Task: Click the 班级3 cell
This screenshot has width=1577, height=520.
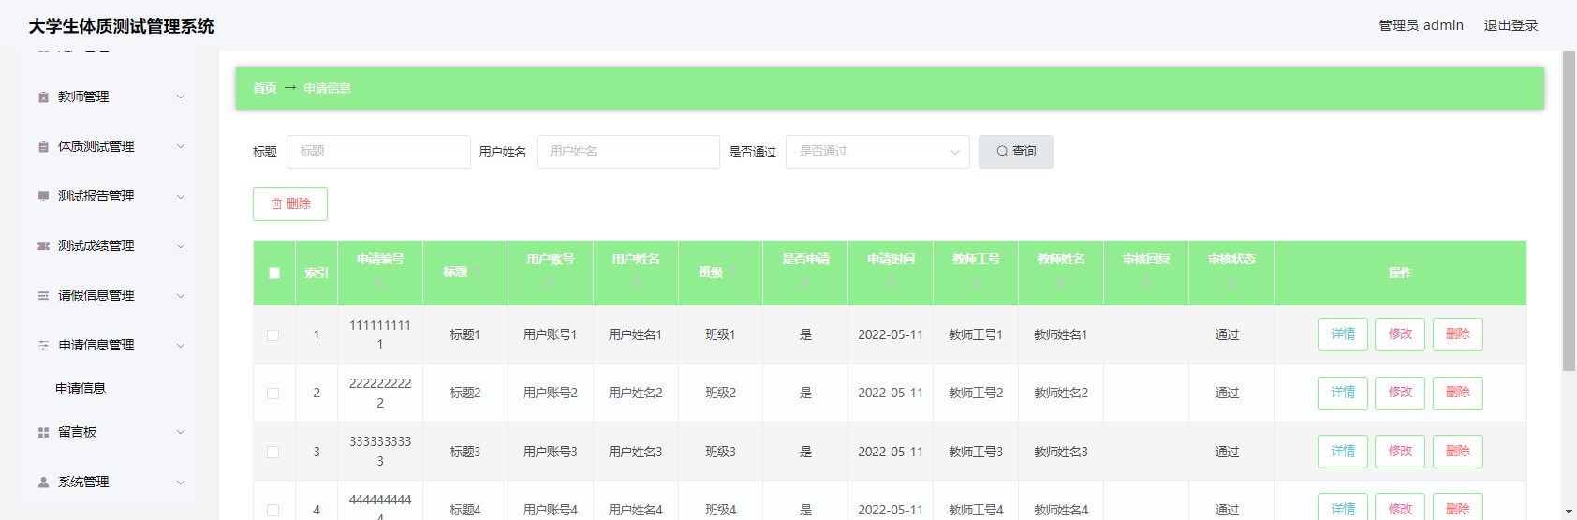Action: (x=720, y=452)
